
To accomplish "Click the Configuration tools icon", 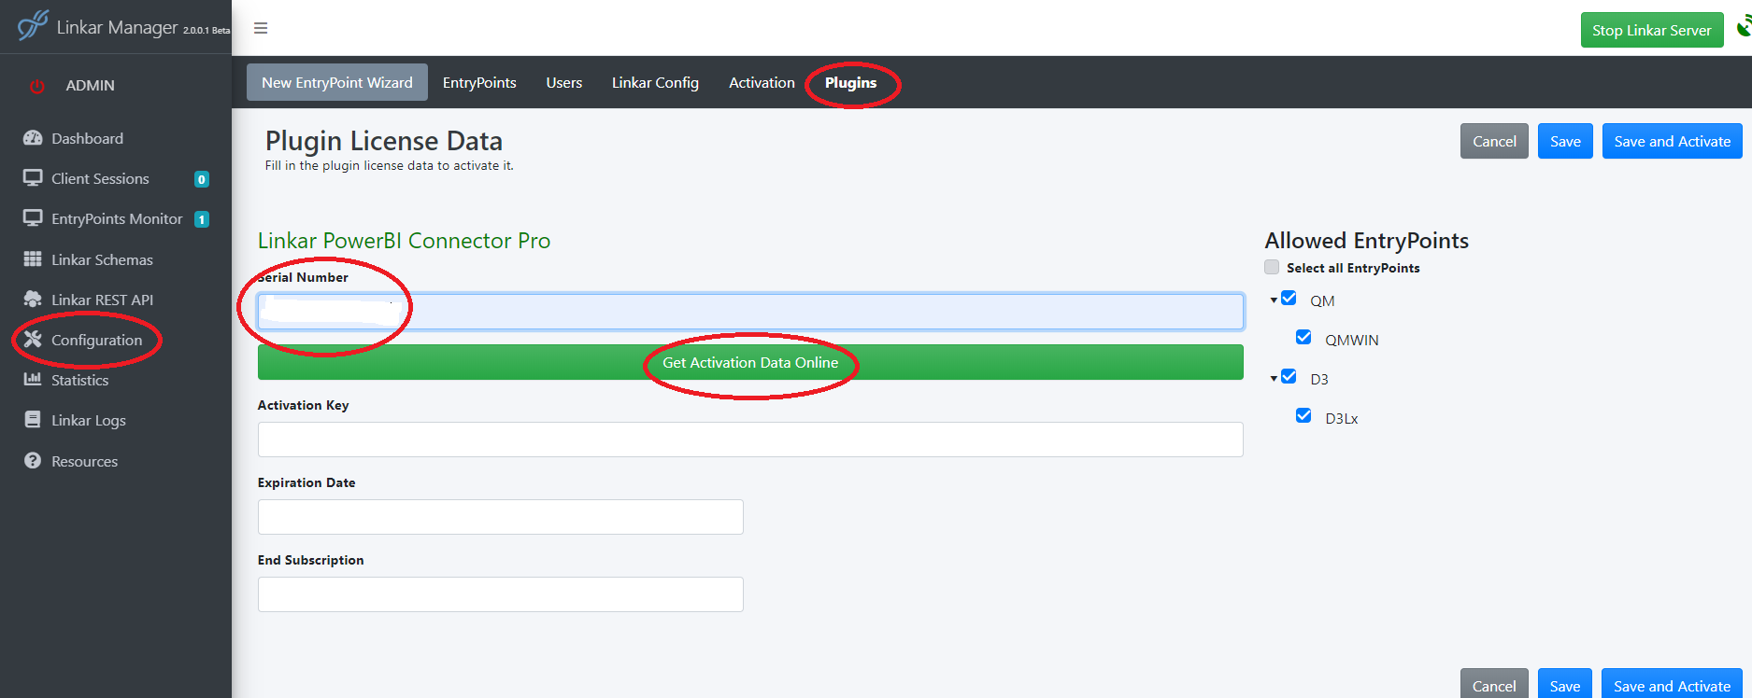I will pyautogui.click(x=33, y=339).
